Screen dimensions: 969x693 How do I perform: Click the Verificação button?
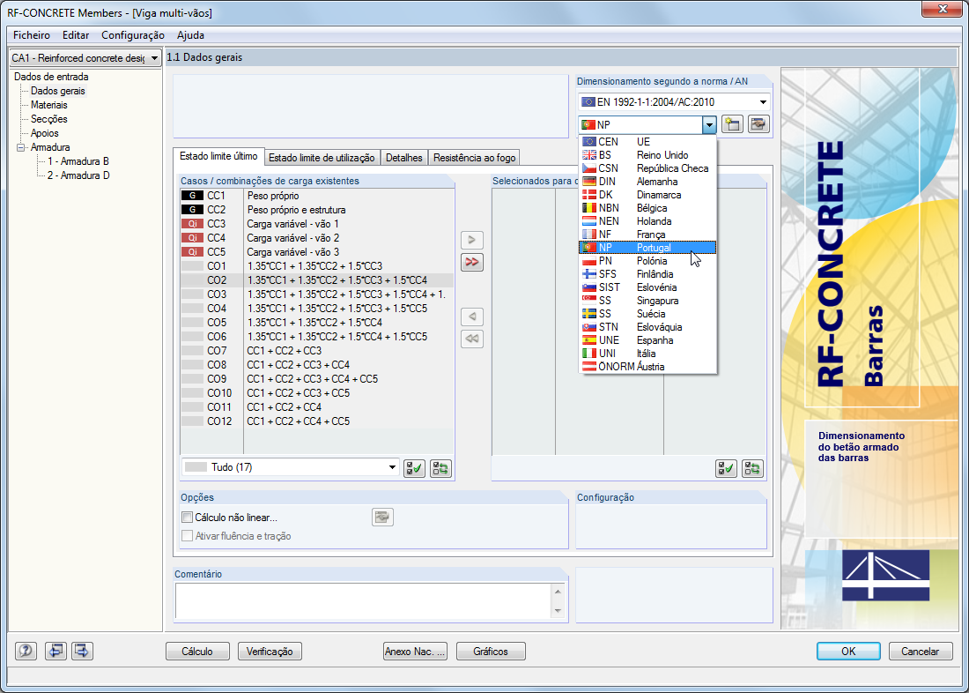[270, 651]
